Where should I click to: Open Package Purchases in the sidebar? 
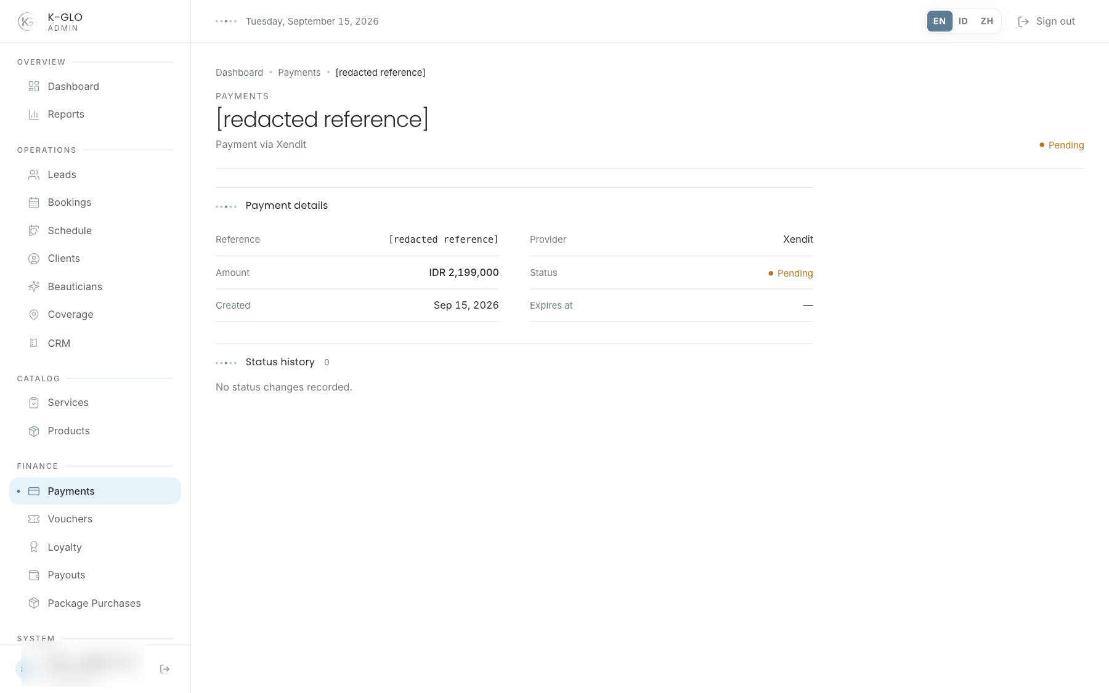tap(95, 603)
